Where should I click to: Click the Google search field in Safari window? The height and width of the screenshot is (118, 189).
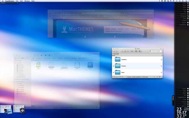[x=138, y=13]
